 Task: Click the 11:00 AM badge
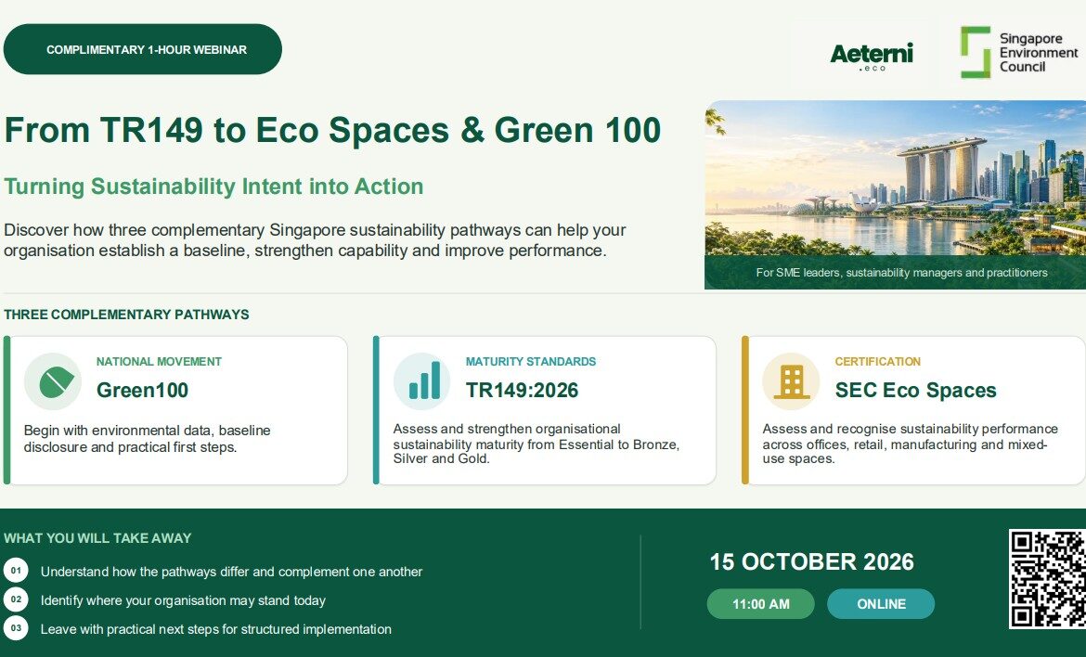[760, 604]
